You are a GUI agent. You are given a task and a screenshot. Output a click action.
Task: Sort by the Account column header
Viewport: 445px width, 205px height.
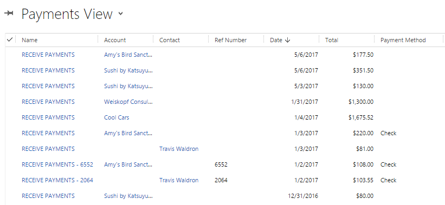click(115, 40)
